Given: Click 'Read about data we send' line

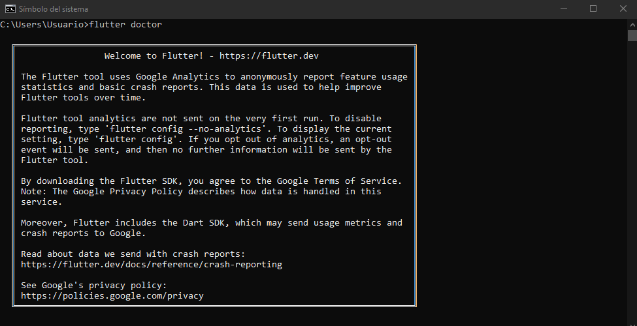Looking at the screenshot, I should point(133,254).
